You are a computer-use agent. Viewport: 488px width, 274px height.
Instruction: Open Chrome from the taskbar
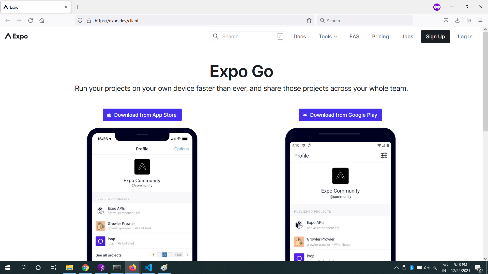point(85,268)
